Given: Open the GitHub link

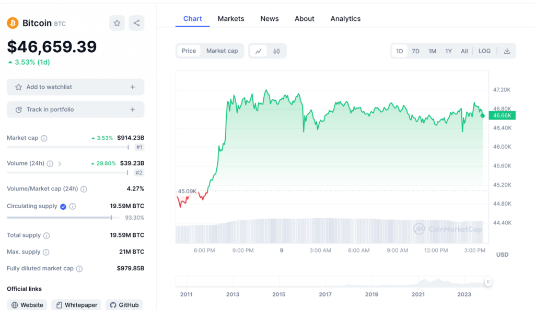Looking at the screenshot, I should click(x=124, y=305).
